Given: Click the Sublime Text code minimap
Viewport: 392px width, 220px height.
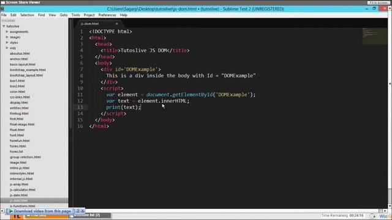Looking at the screenshot, I should [x=374, y=36].
